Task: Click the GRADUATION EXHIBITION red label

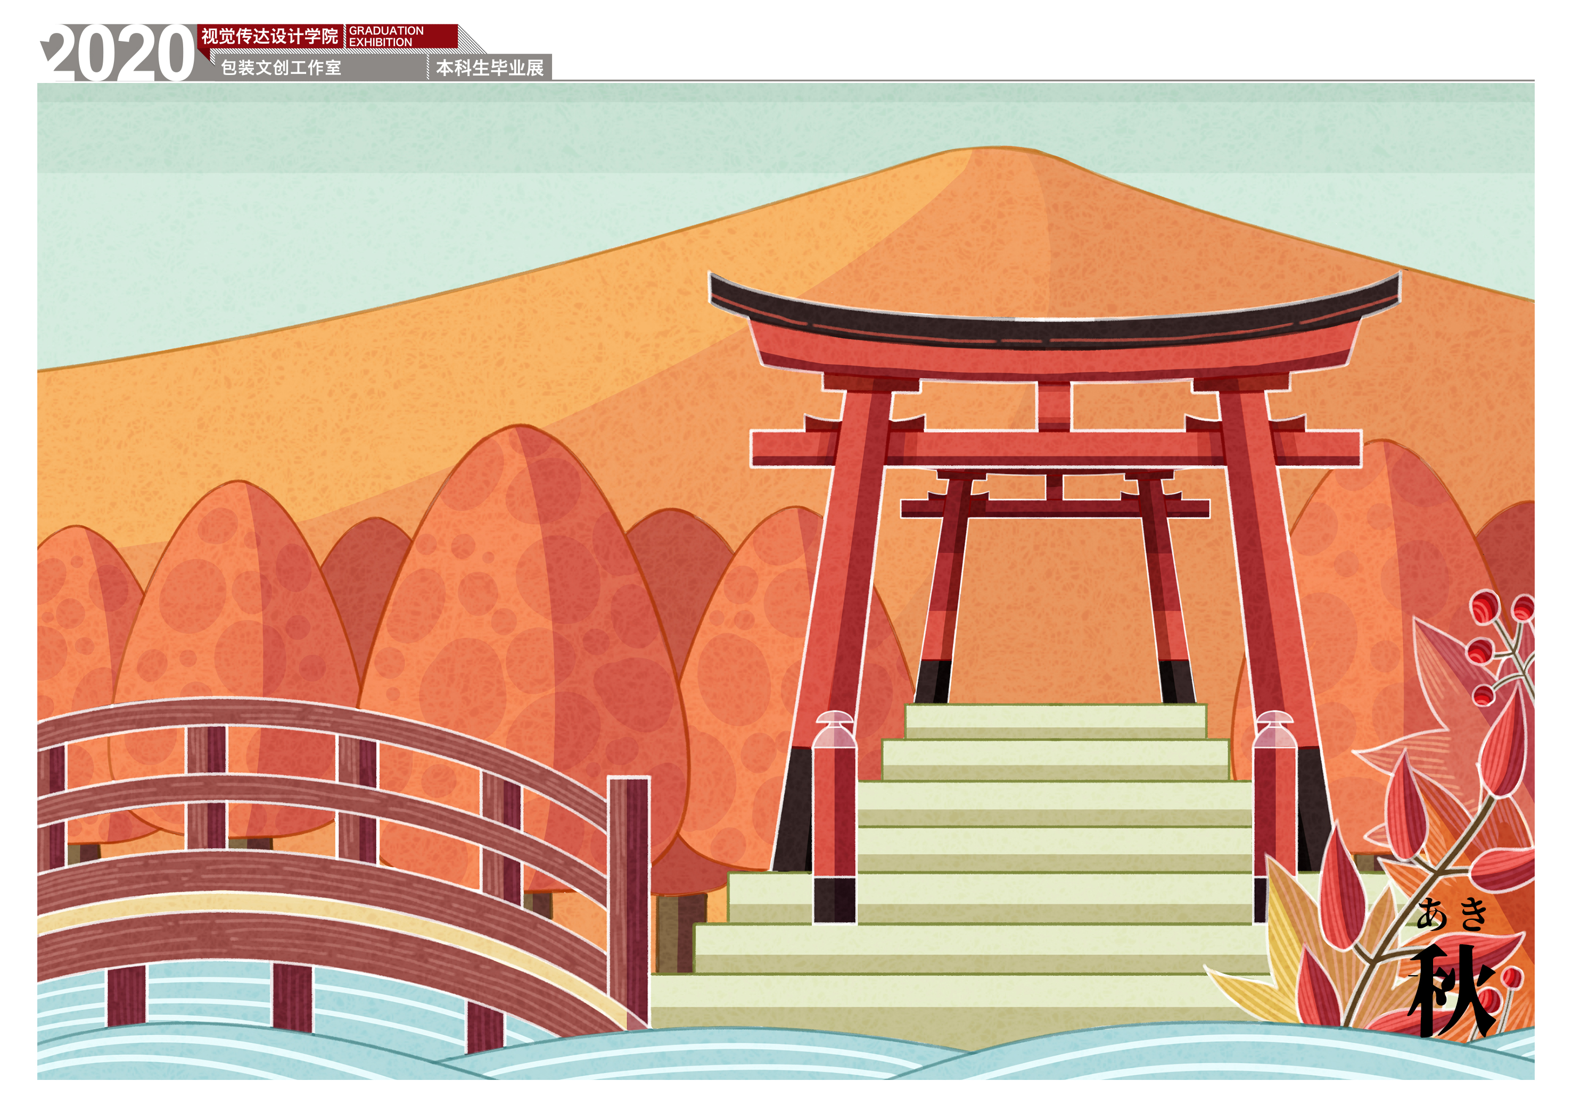Action: click(387, 36)
